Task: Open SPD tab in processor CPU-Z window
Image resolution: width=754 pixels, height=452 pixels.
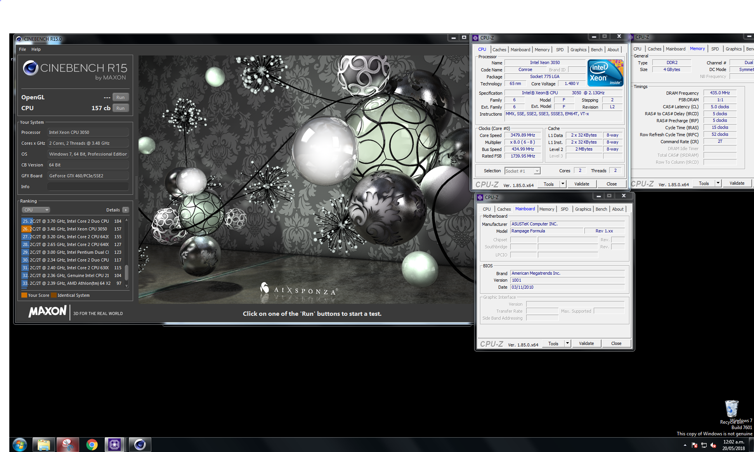Action: 560,50
